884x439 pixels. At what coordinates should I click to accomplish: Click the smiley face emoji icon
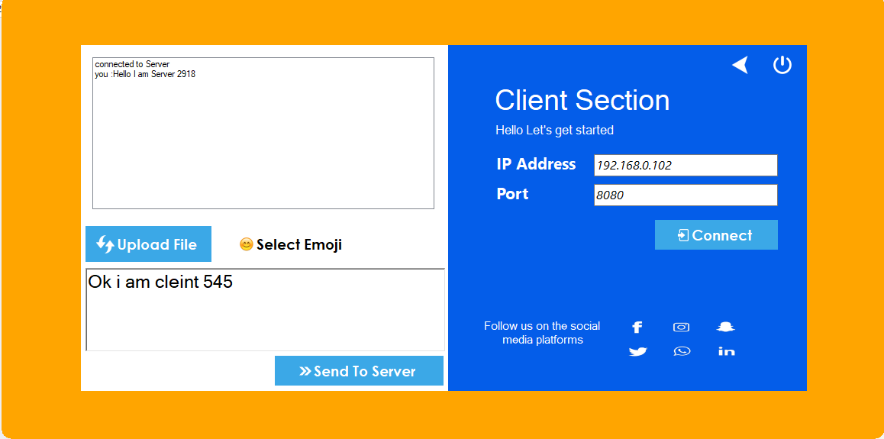click(246, 244)
